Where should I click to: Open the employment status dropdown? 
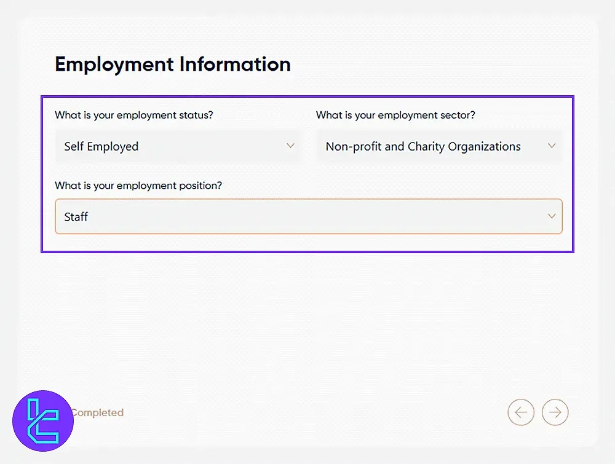click(x=178, y=146)
